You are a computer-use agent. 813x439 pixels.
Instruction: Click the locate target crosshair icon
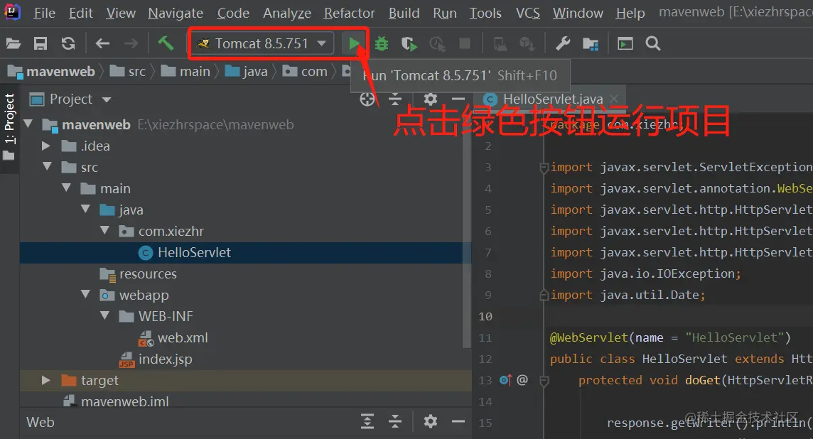(x=367, y=99)
